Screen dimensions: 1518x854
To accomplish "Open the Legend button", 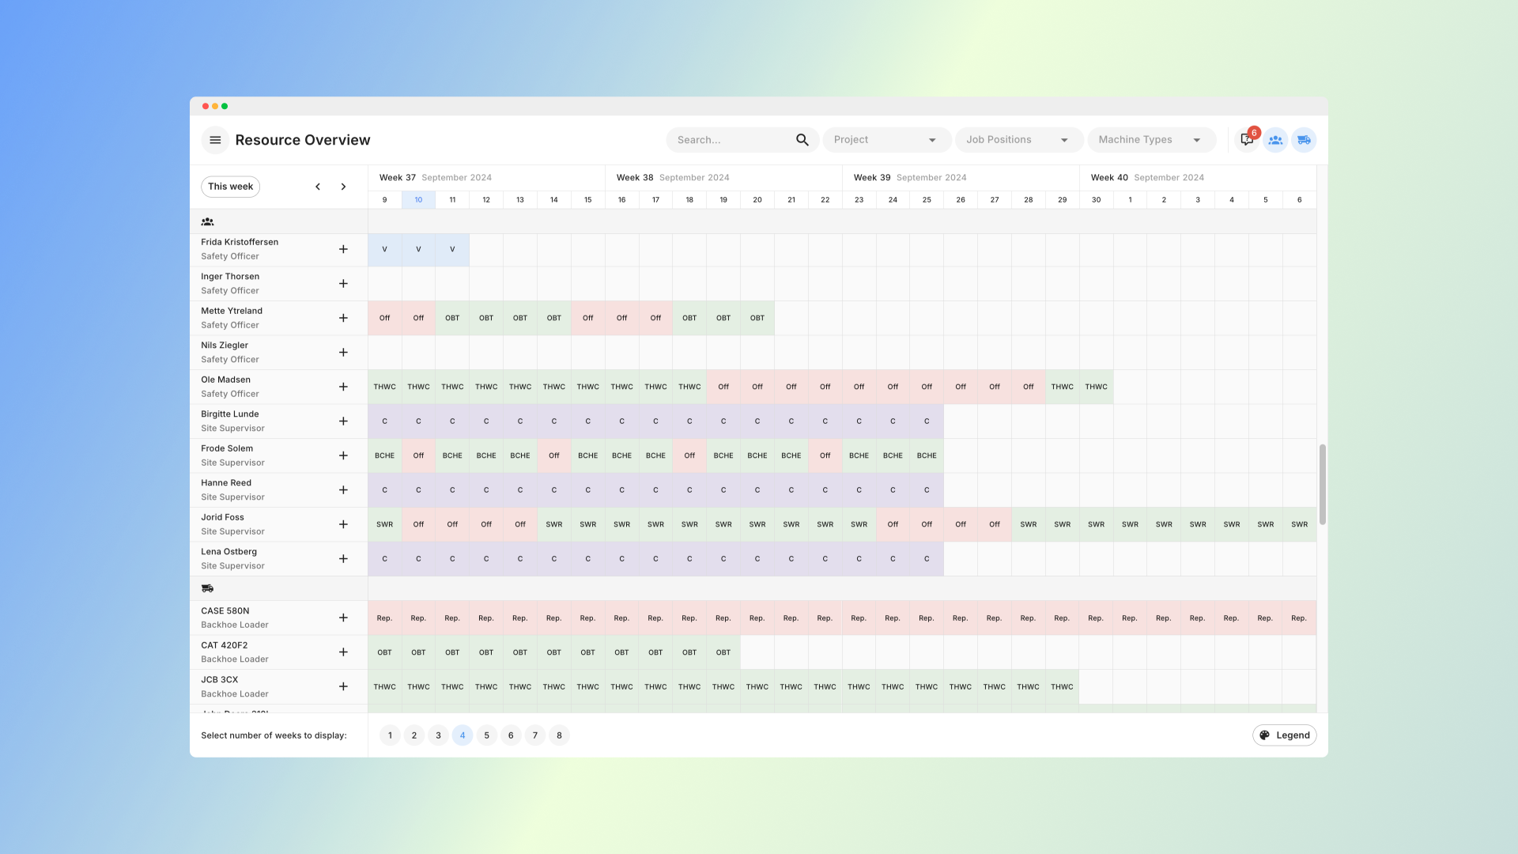I will click(x=1284, y=735).
